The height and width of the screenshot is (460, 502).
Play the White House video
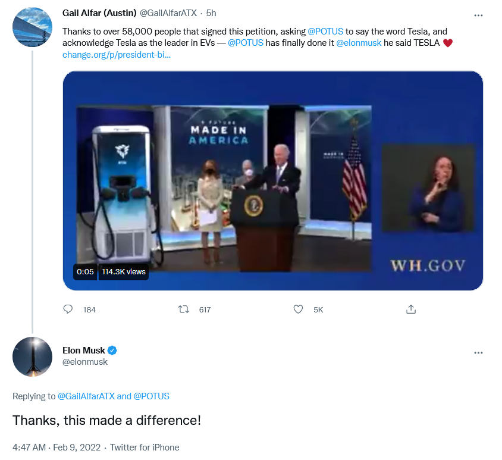point(272,180)
